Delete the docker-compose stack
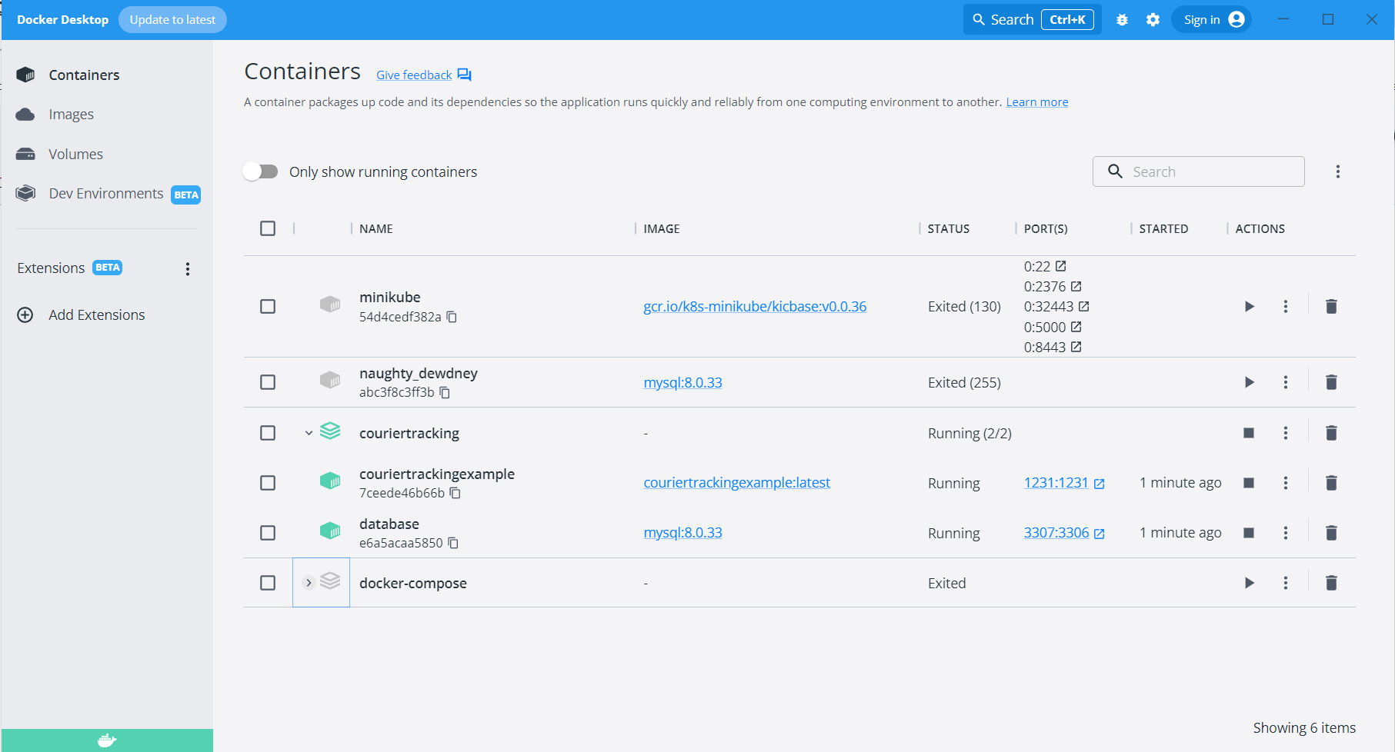 click(x=1331, y=583)
